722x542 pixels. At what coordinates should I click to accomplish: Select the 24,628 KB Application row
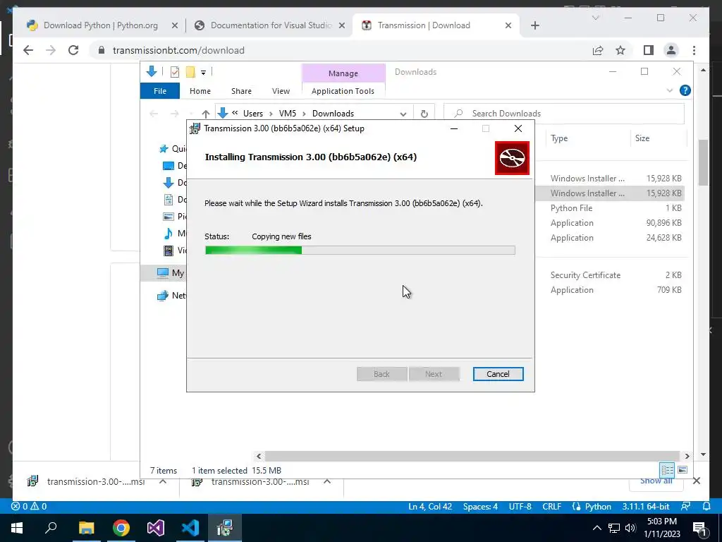click(610, 238)
